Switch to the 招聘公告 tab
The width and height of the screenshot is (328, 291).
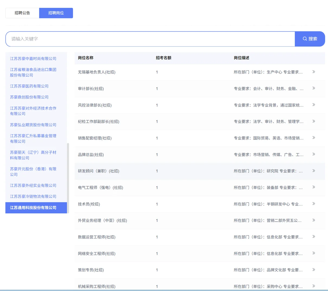(x=22, y=13)
